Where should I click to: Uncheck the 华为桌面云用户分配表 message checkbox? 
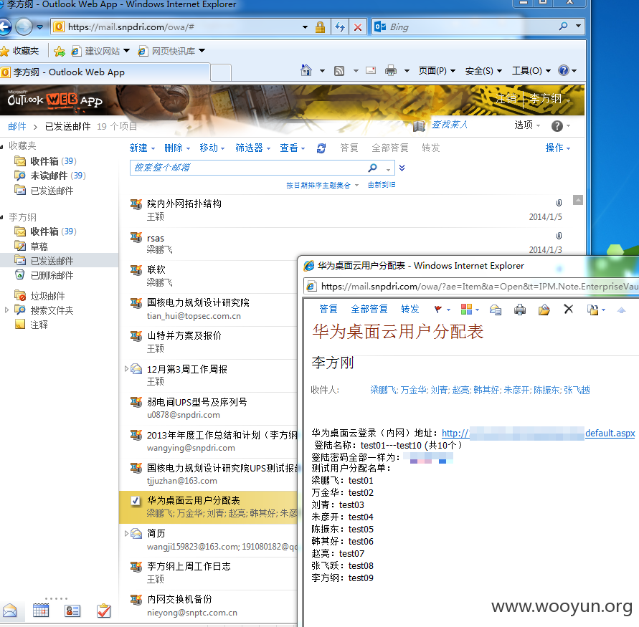click(x=136, y=501)
